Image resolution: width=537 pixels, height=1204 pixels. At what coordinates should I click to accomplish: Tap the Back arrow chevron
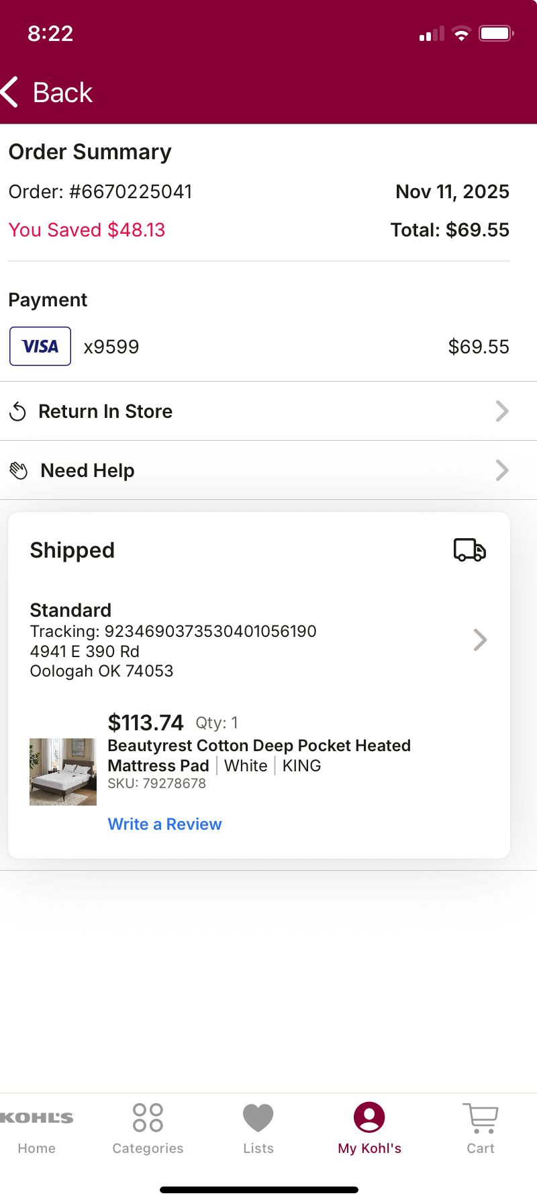[x=9, y=92]
